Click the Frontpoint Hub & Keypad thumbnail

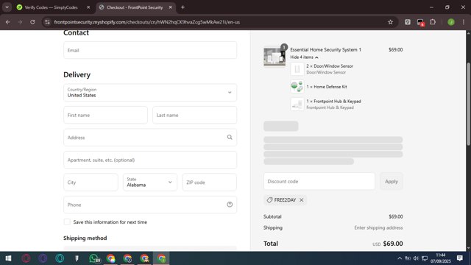(x=297, y=105)
